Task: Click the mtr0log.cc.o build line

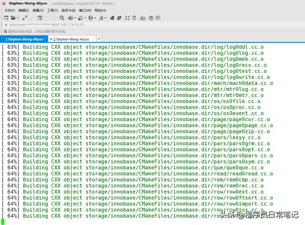Action: [x=132, y=89]
